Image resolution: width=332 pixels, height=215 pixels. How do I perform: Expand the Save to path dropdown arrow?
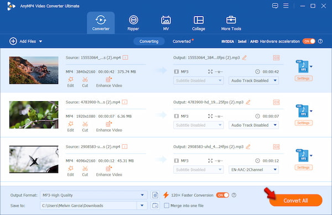(142, 206)
